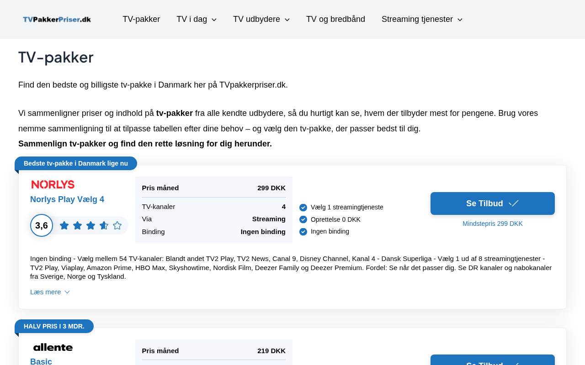Expand Streaming tjenester dropdown menu

pos(422,19)
